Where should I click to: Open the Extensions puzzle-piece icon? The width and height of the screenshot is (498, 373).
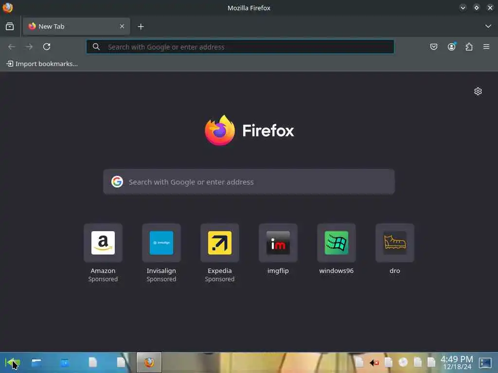(469, 47)
